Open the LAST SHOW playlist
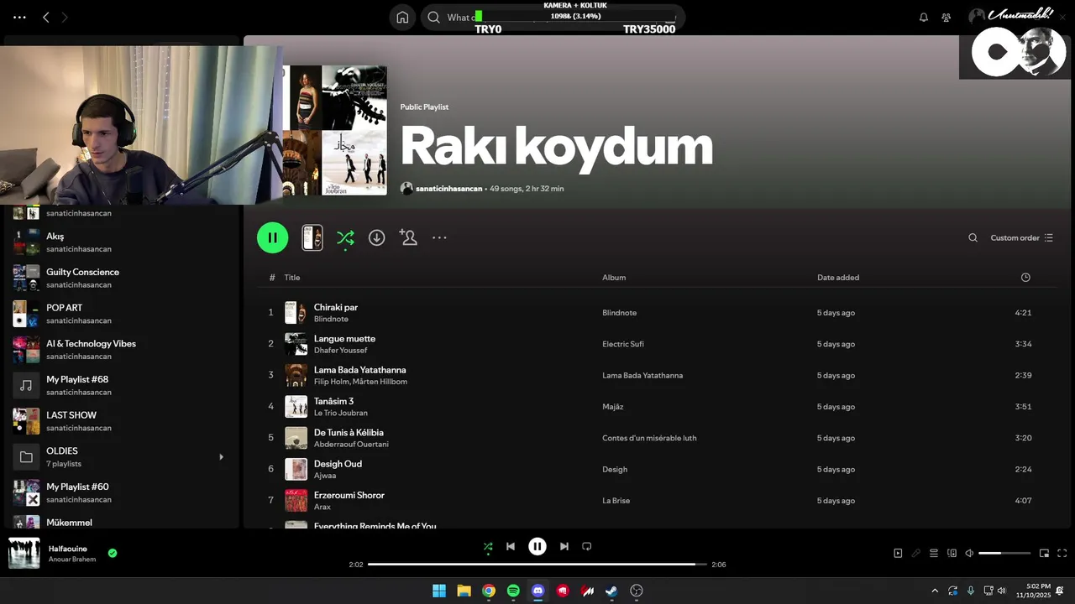 click(x=122, y=421)
